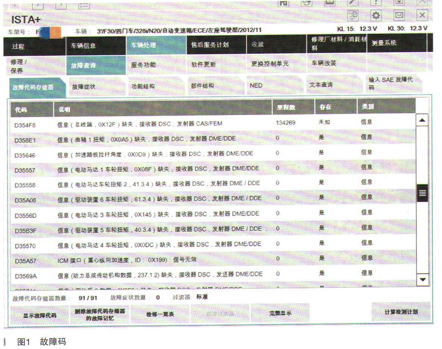Select fault code row D354F8
This screenshot has width=442, height=349.
[213, 124]
